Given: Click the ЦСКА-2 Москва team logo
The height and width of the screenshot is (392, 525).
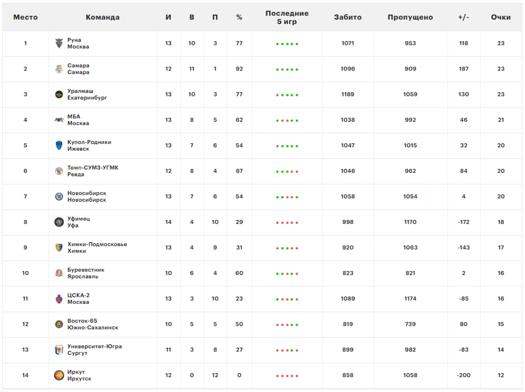Looking at the screenshot, I should click(x=59, y=299).
